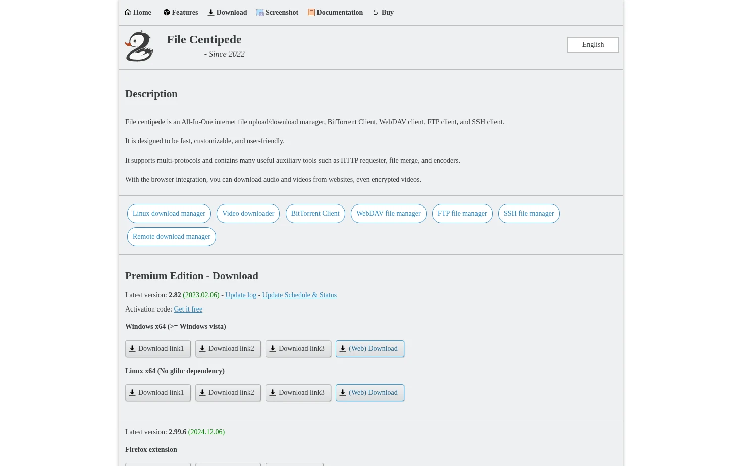
Task: Click the Screenshot picture icon
Action: point(260,13)
